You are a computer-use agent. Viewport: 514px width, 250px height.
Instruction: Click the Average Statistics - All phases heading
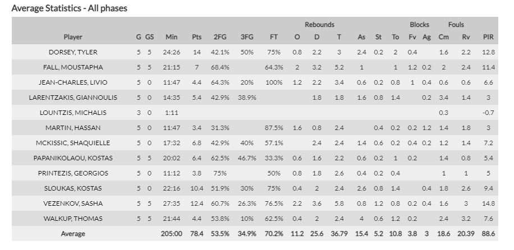[69, 8]
